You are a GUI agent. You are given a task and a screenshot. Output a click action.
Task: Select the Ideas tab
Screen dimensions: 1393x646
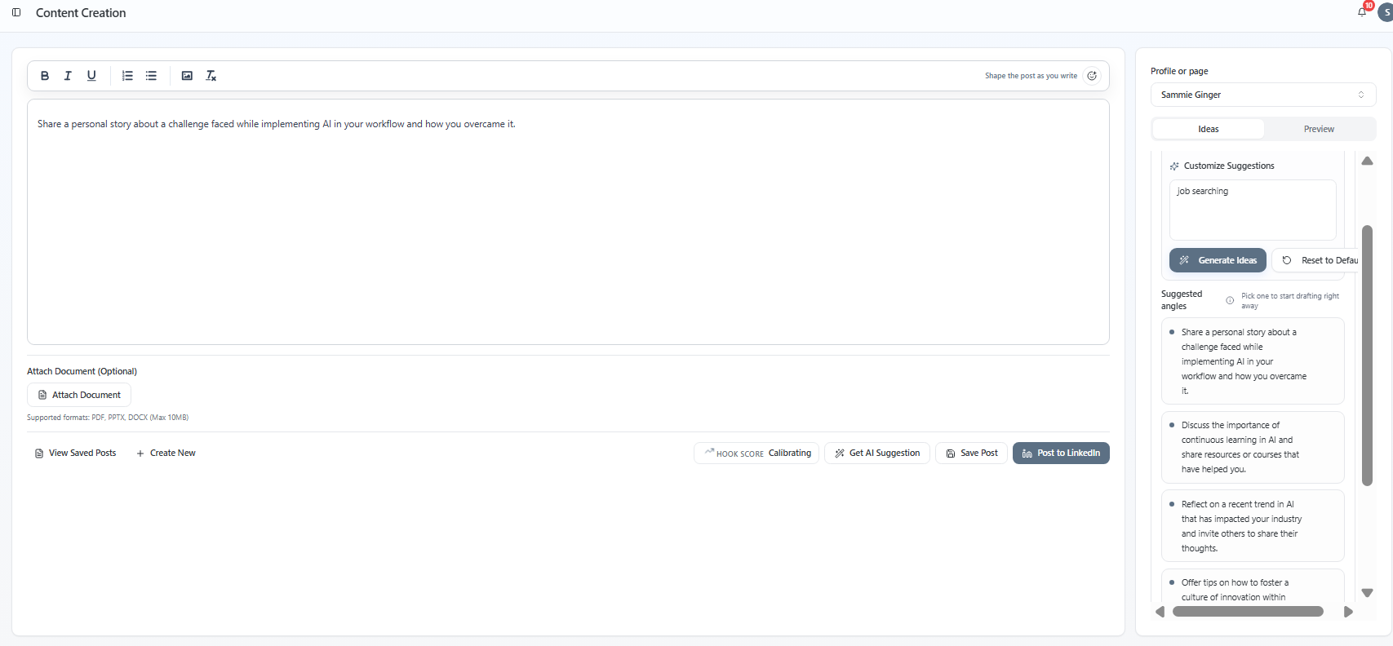[x=1208, y=129]
